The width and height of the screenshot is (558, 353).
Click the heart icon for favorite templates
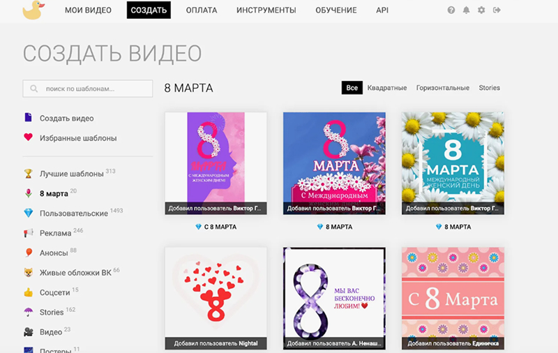(28, 137)
